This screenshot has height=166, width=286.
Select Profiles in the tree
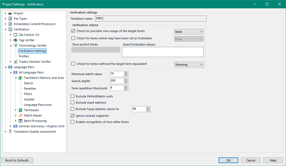(24, 56)
